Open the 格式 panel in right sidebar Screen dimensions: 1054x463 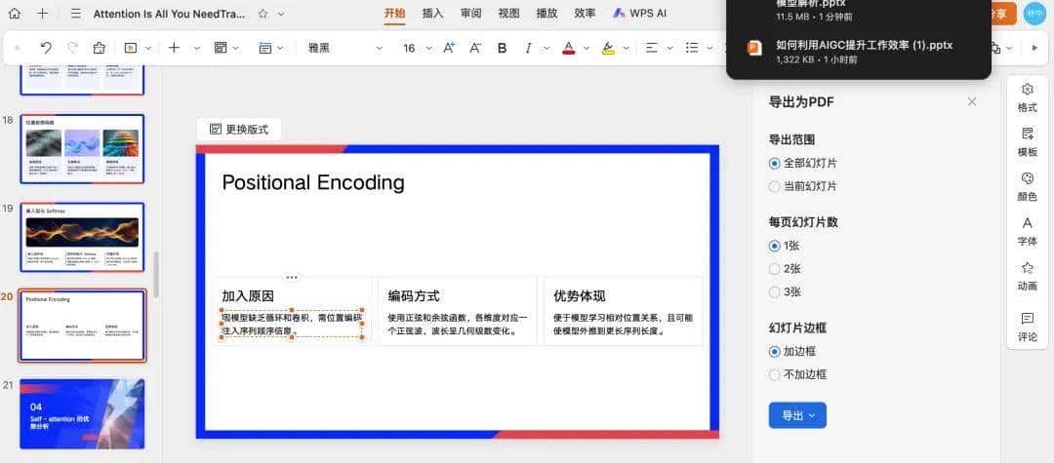1027,97
